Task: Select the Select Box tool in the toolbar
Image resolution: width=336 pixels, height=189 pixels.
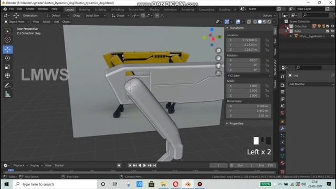Action: [7, 31]
